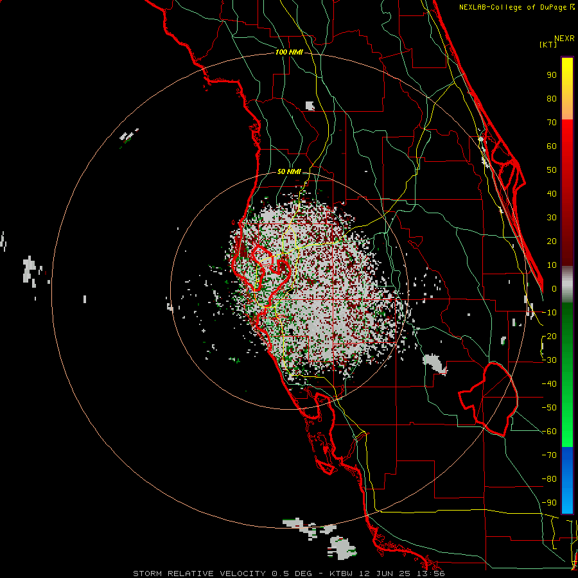This screenshot has height=578, width=578.
Task: Click the positive 70 value on velocity scale
Action: pyautogui.click(x=552, y=123)
